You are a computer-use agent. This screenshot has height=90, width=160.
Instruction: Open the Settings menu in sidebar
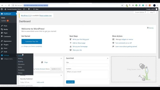[6, 55]
